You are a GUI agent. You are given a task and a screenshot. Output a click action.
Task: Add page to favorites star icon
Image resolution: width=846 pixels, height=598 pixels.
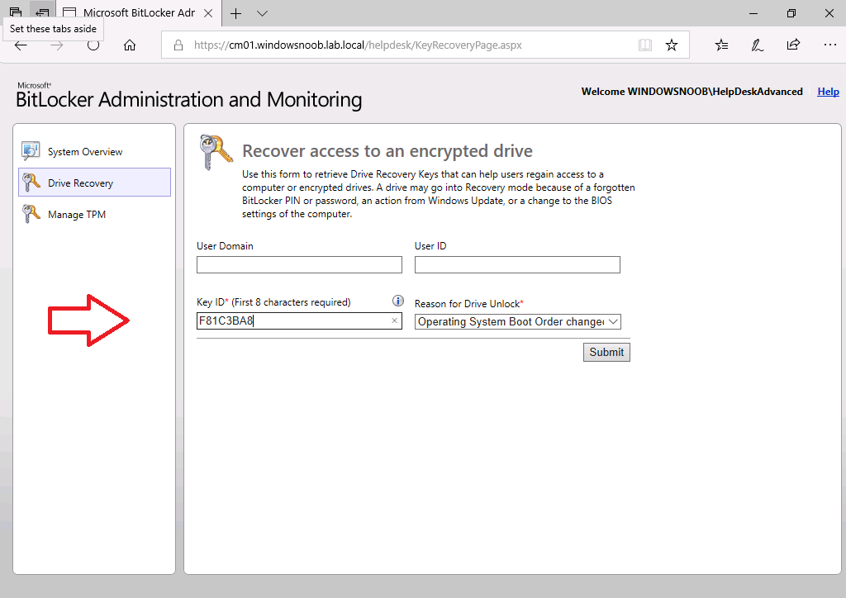point(671,45)
